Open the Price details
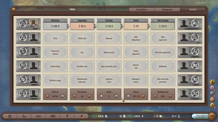The height and width of the screenshot is (122, 218). point(55,38)
